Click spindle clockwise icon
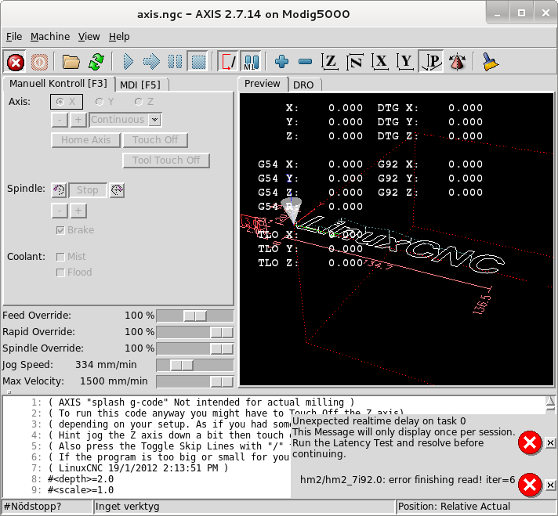This screenshot has width=558, height=516. (x=117, y=190)
